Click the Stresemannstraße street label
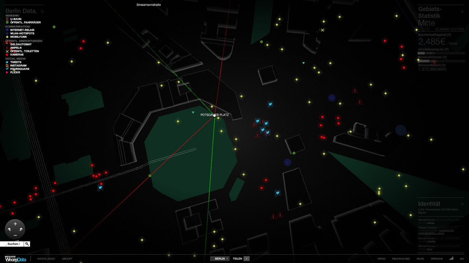Image resolution: width=469 pixels, height=263 pixels. 148,5
